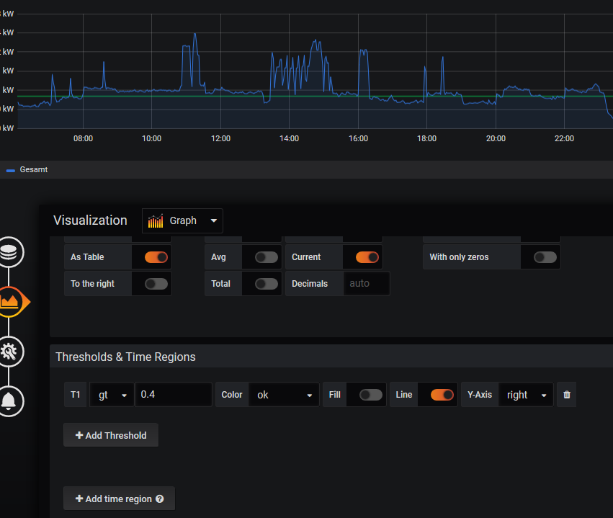This screenshot has height=518, width=613.
Task: Open the Queries database tab icon
Action: [x=9, y=252]
